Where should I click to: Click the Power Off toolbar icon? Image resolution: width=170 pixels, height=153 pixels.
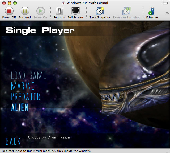[x=9, y=11]
